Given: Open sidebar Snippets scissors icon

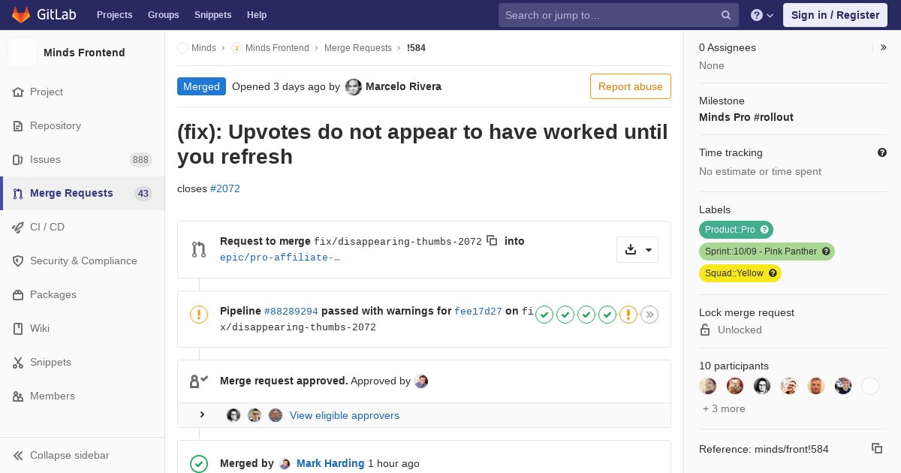Looking at the screenshot, I should (x=18, y=362).
